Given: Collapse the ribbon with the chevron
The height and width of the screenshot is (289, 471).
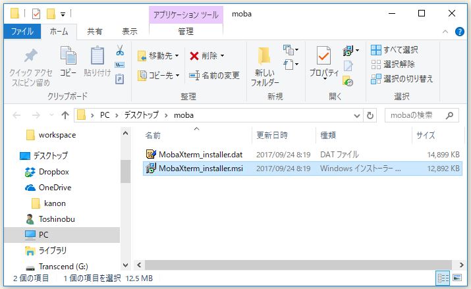Looking at the screenshot, I should [445, 32].
